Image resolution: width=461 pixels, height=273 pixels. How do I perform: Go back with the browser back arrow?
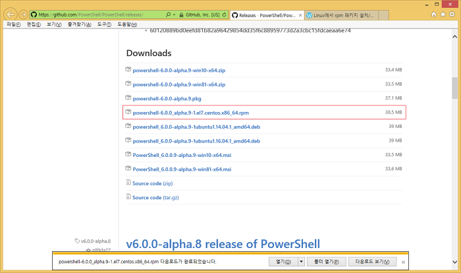[x=11, y=14]
